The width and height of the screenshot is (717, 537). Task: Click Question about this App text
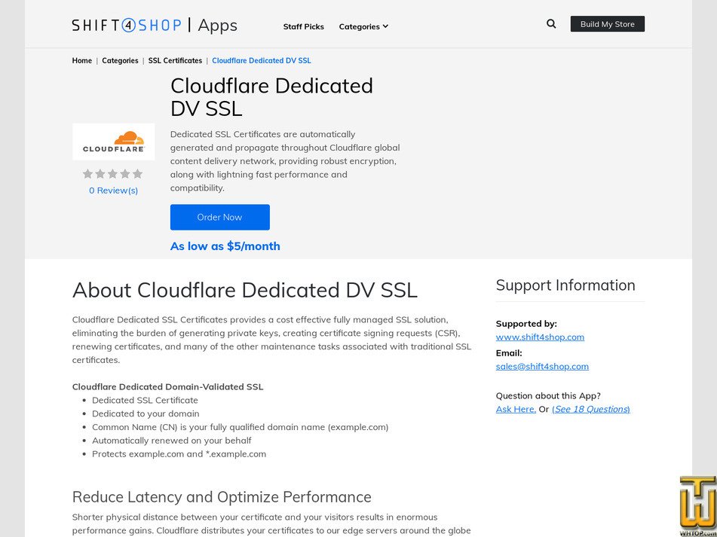[x=548, y=396]
